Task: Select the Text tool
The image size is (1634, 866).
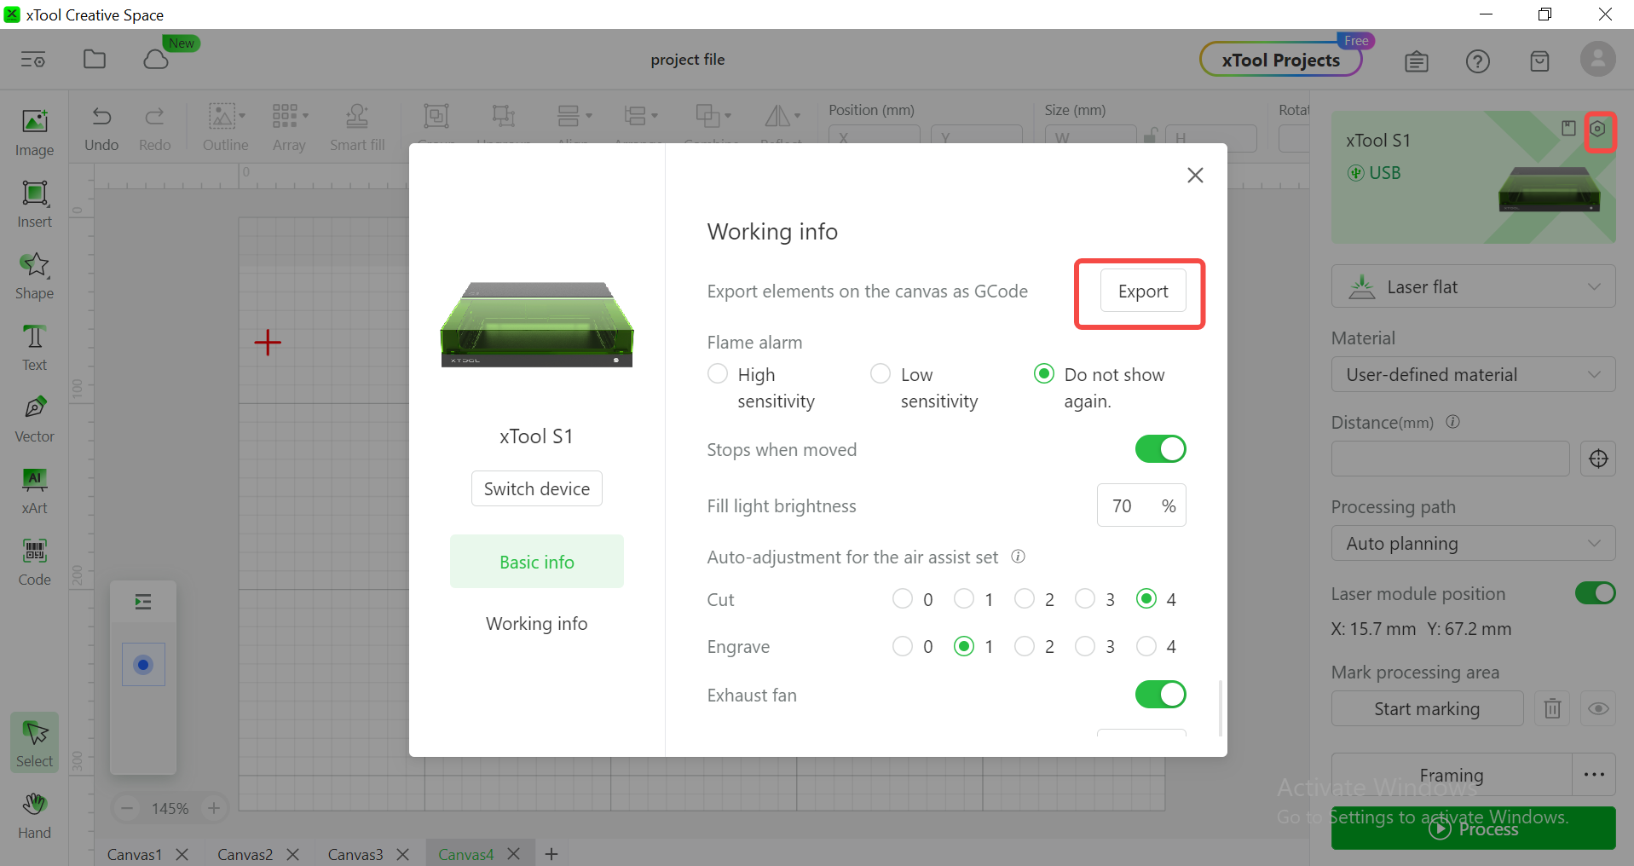Action: point(34,348)
